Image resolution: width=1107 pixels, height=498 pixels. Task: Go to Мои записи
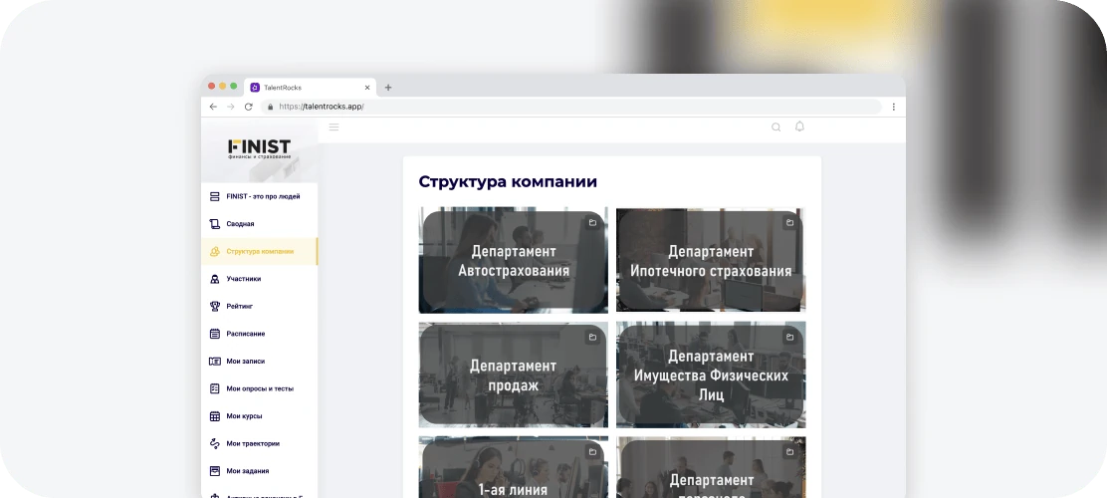259,361
